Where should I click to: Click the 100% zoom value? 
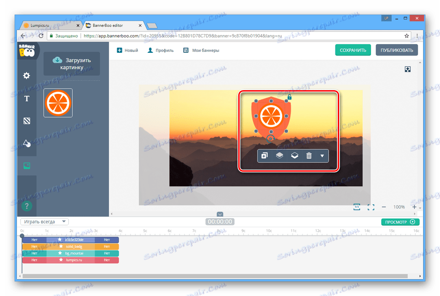[x=399, y=207]
